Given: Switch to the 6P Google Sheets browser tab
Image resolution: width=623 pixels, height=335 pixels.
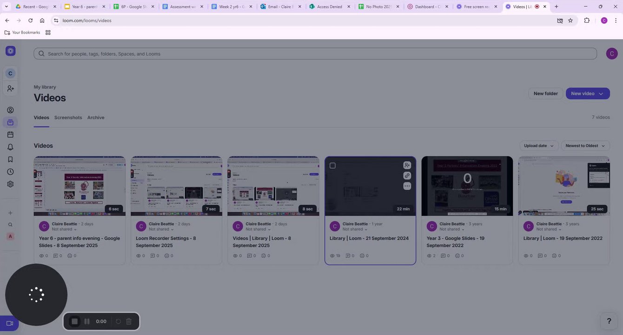Looking at the screenshot, I should [133, 7].
